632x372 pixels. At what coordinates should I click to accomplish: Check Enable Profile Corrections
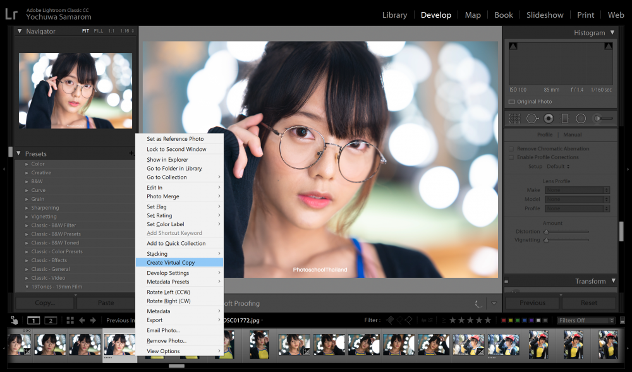(x=511, y=157)
